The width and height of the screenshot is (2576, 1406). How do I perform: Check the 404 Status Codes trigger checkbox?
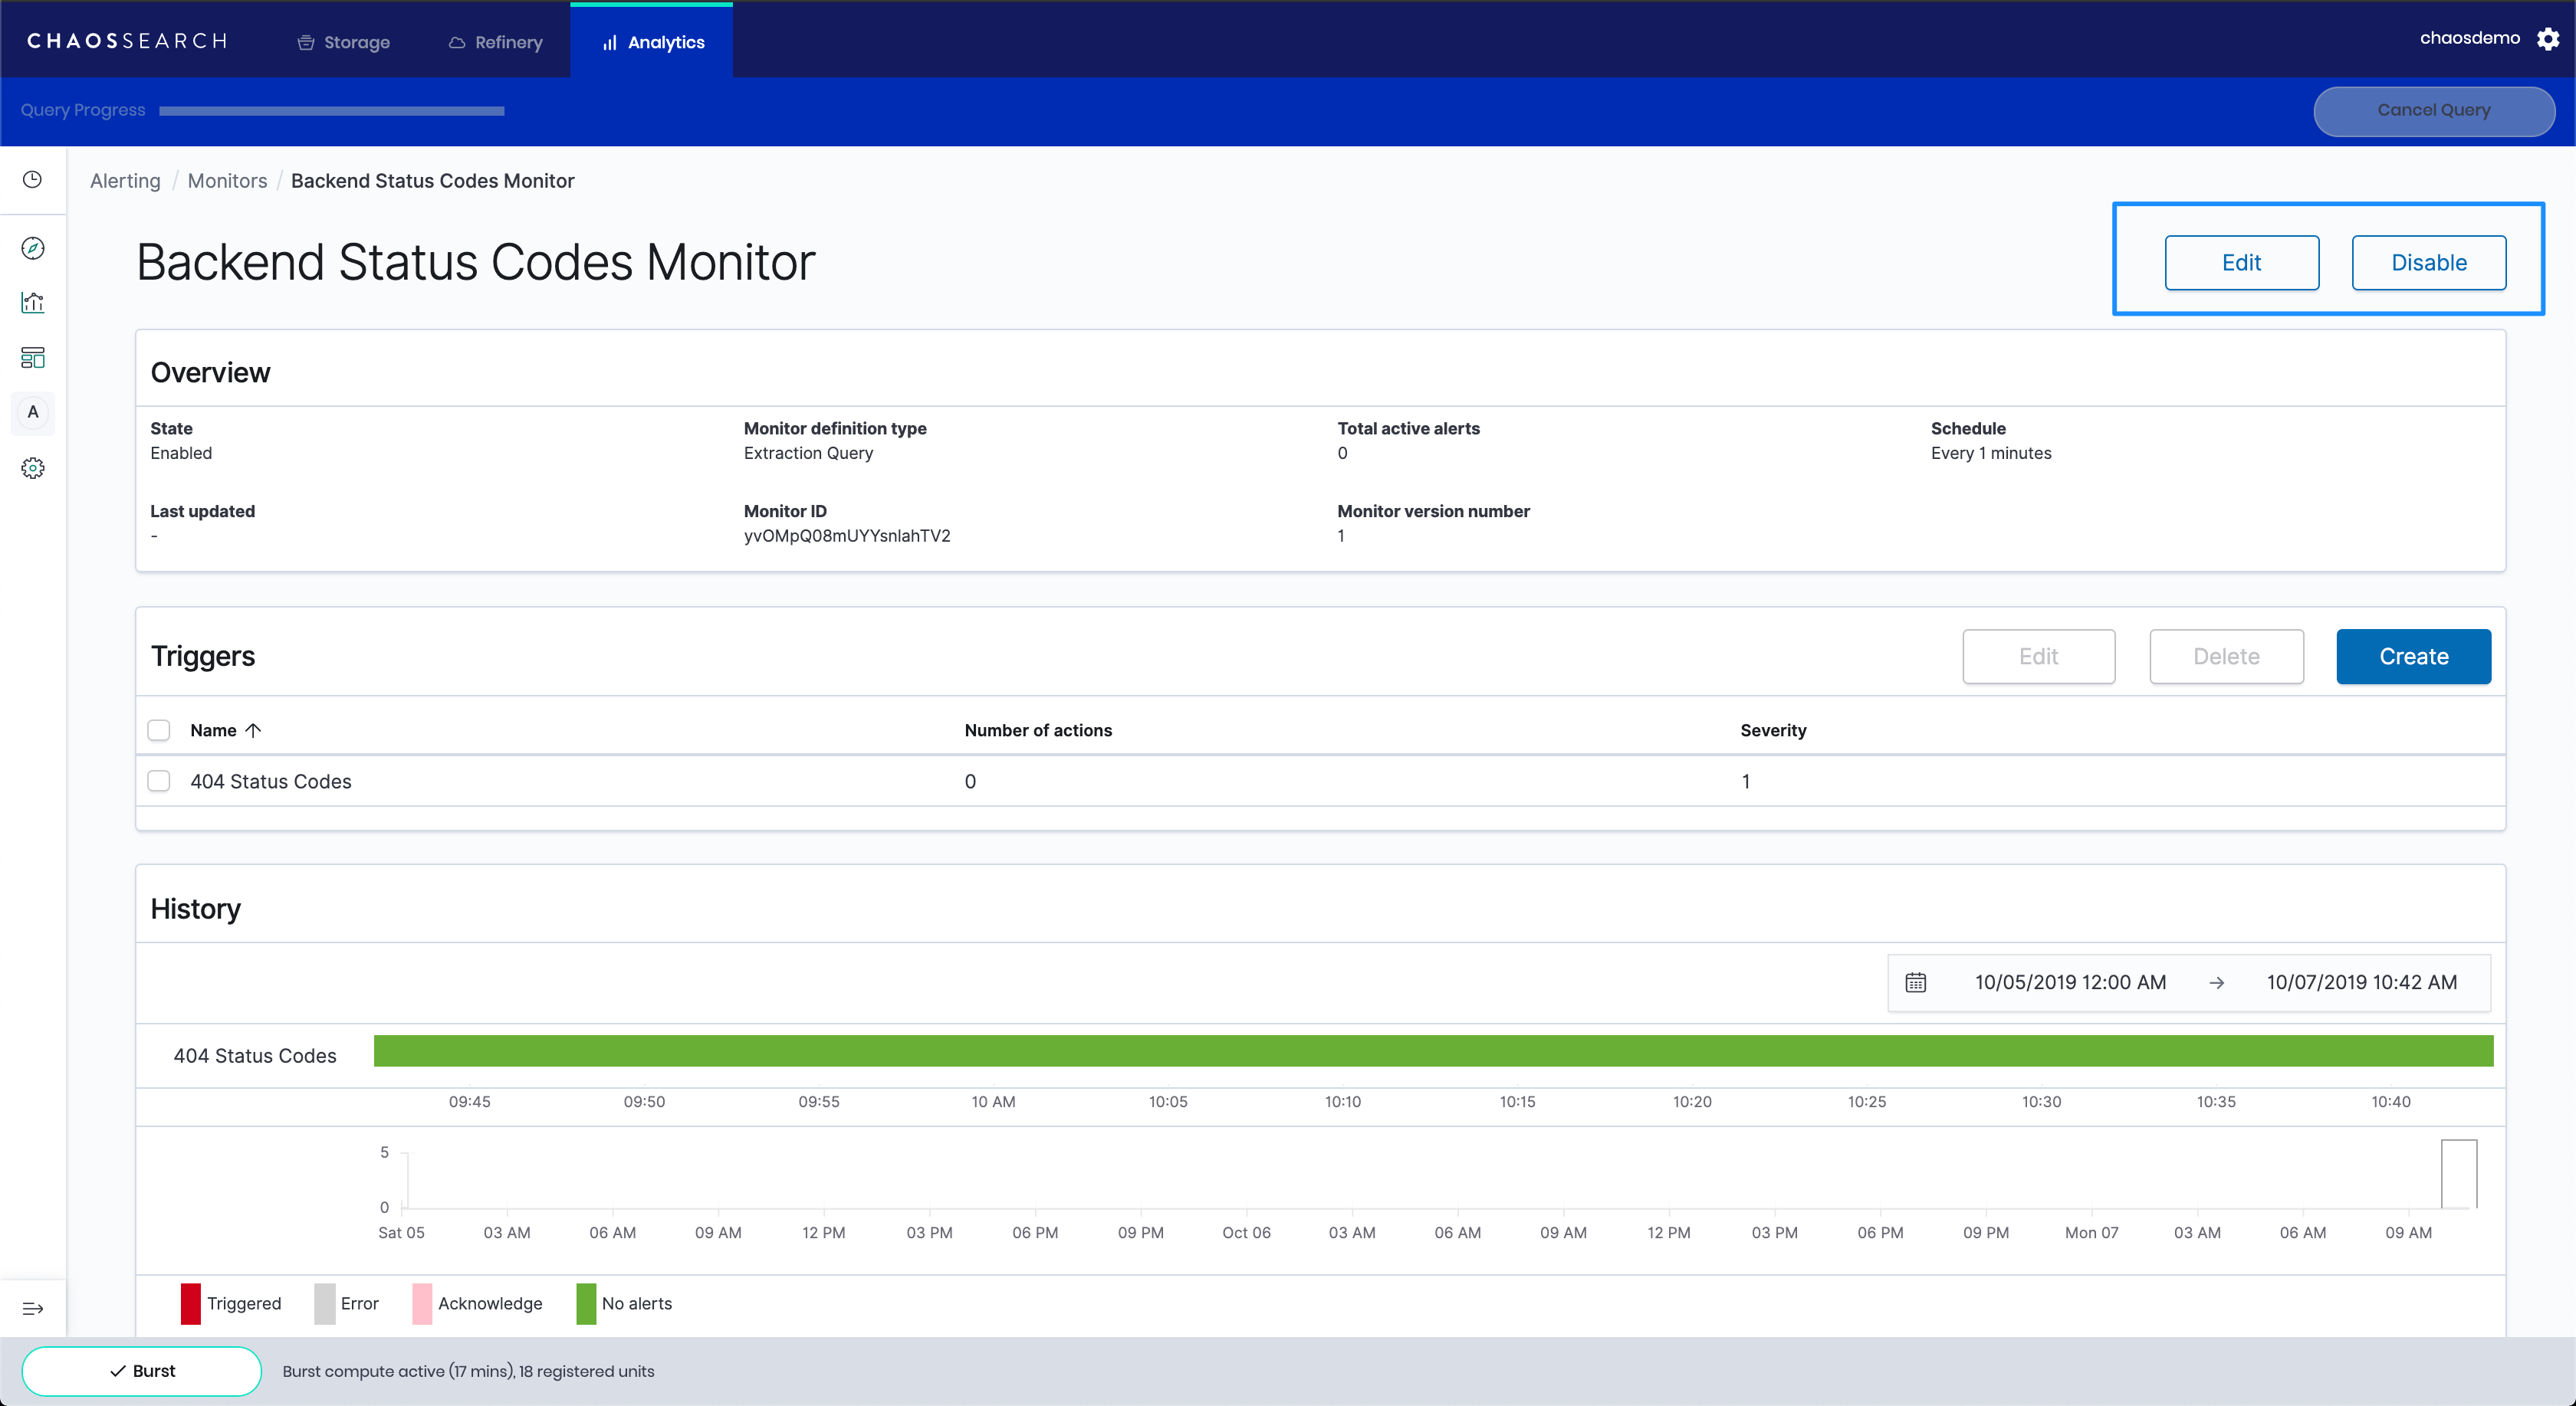159,782
